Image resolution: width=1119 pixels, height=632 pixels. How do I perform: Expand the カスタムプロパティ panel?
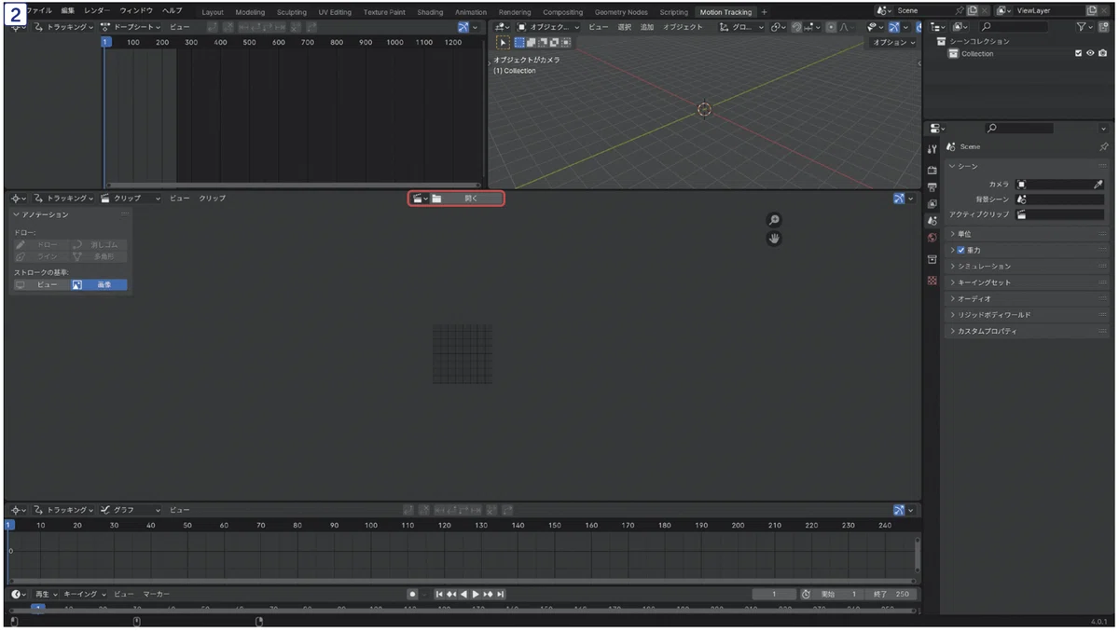(1027, 331)
